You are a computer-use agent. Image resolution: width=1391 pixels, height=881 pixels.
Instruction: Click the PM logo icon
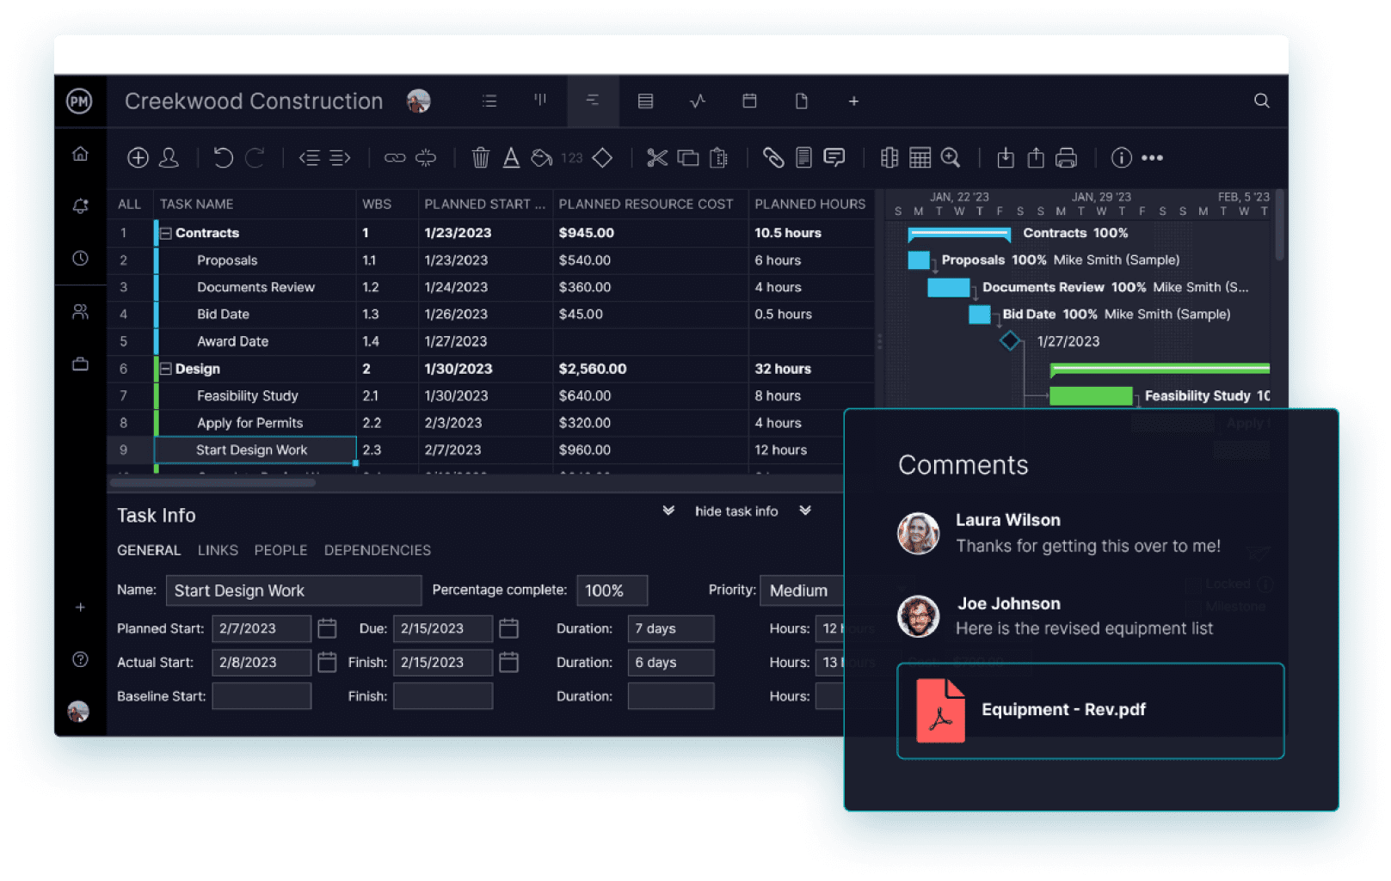coord(79,101)
